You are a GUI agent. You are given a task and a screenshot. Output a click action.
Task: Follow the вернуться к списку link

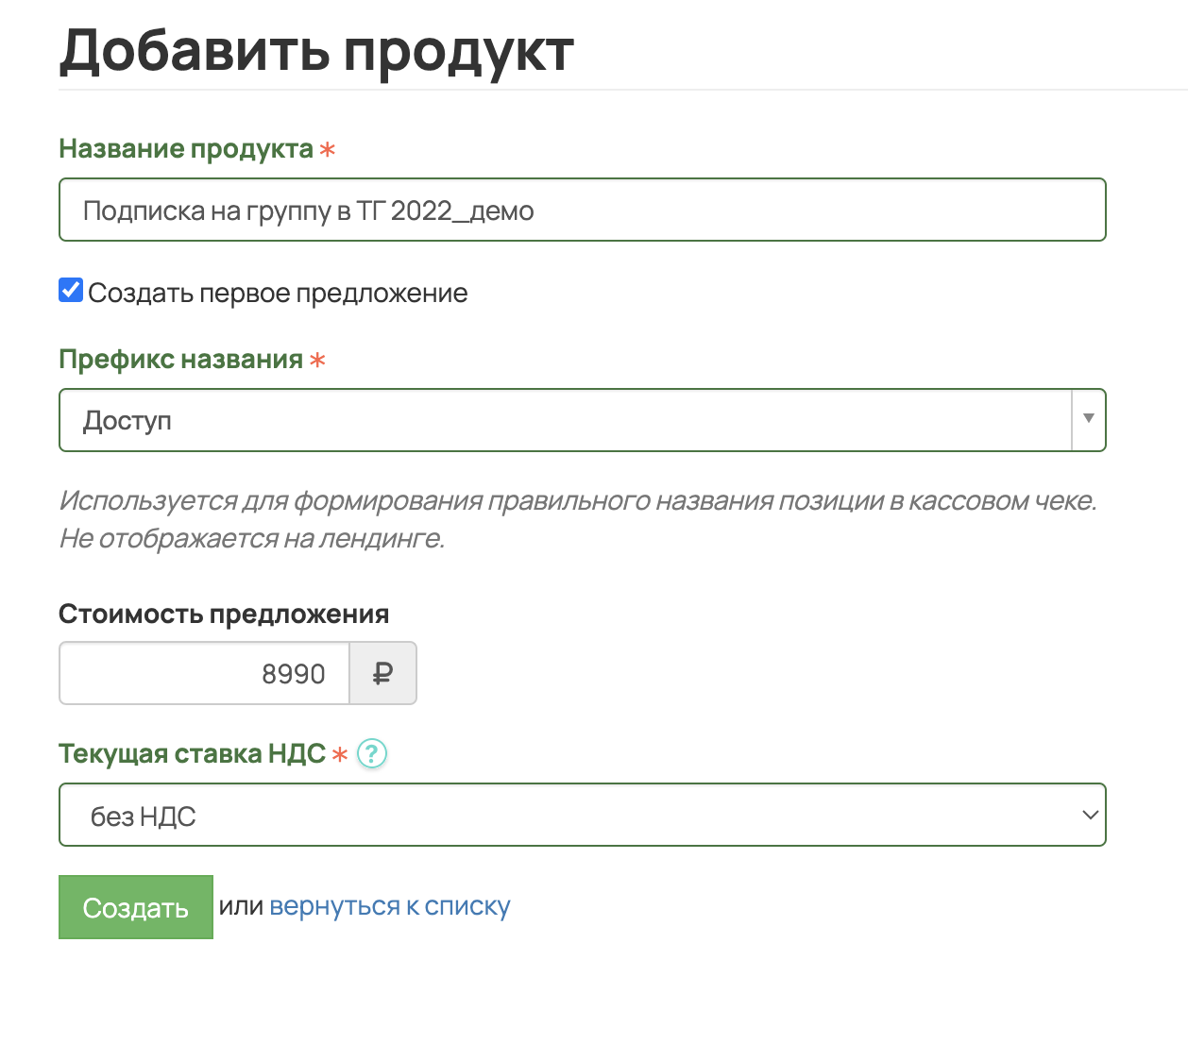[x=389, y=906]
